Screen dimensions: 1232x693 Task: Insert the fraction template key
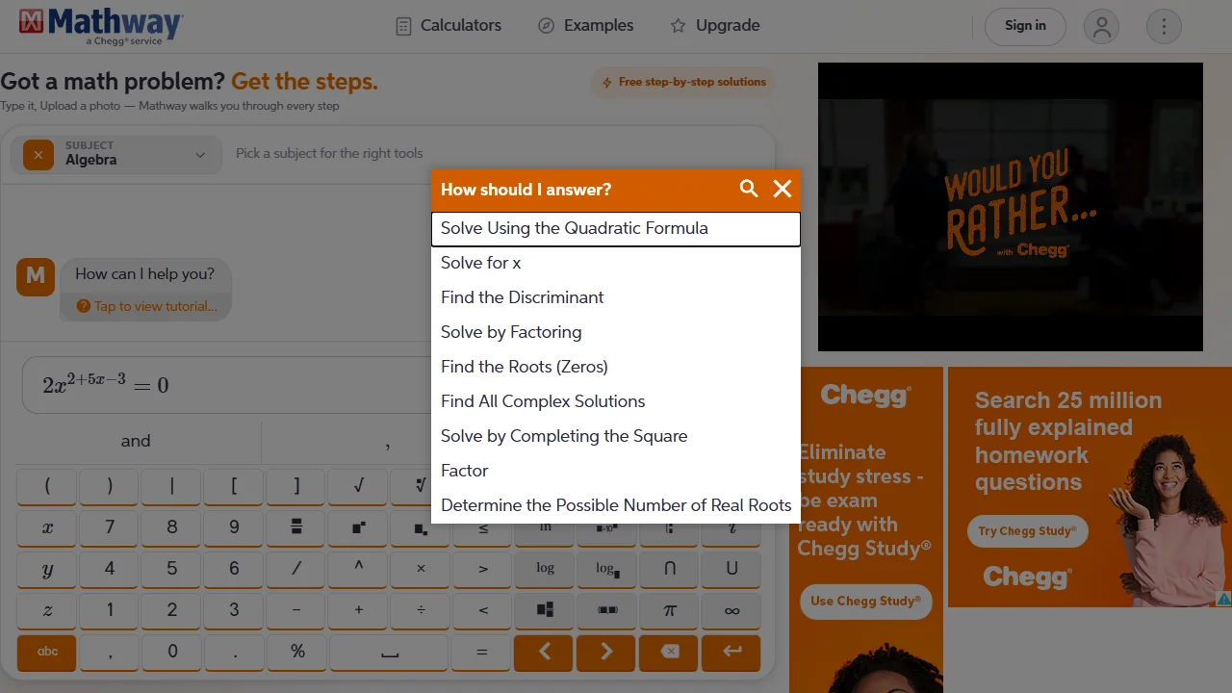296,527
